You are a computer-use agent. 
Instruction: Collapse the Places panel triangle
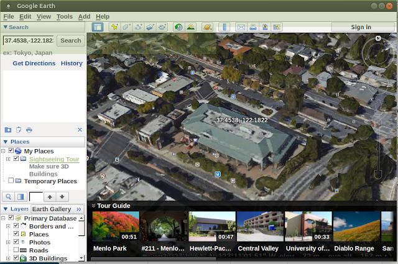[6, 142]
